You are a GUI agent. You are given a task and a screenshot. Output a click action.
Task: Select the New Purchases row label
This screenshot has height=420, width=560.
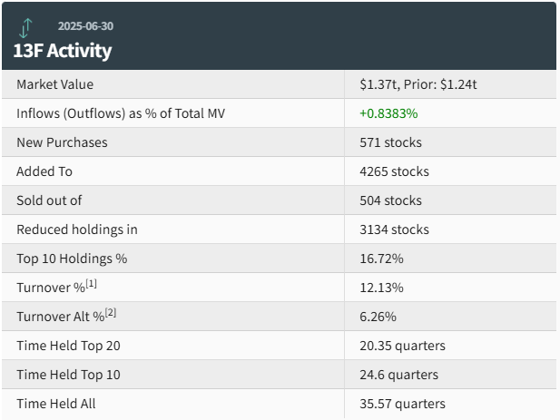(x=62, y=142)
